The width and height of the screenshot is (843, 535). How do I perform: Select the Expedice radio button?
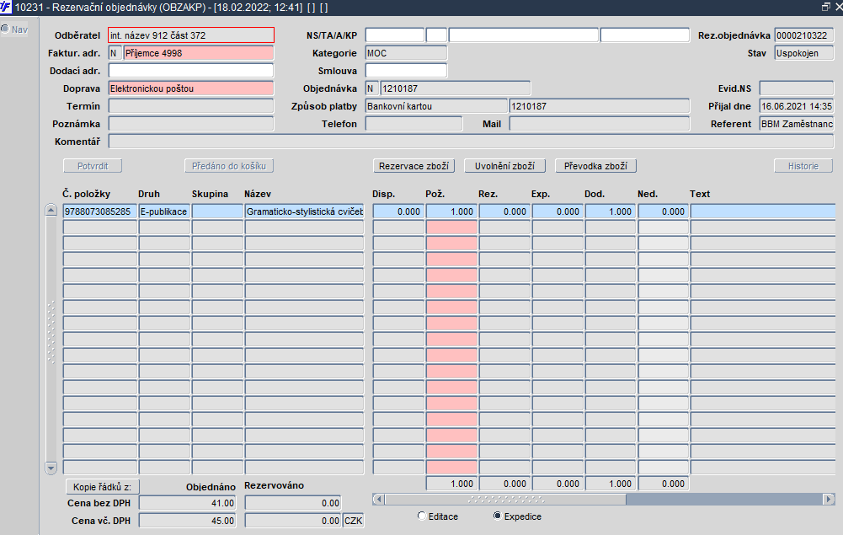point(498,516)
